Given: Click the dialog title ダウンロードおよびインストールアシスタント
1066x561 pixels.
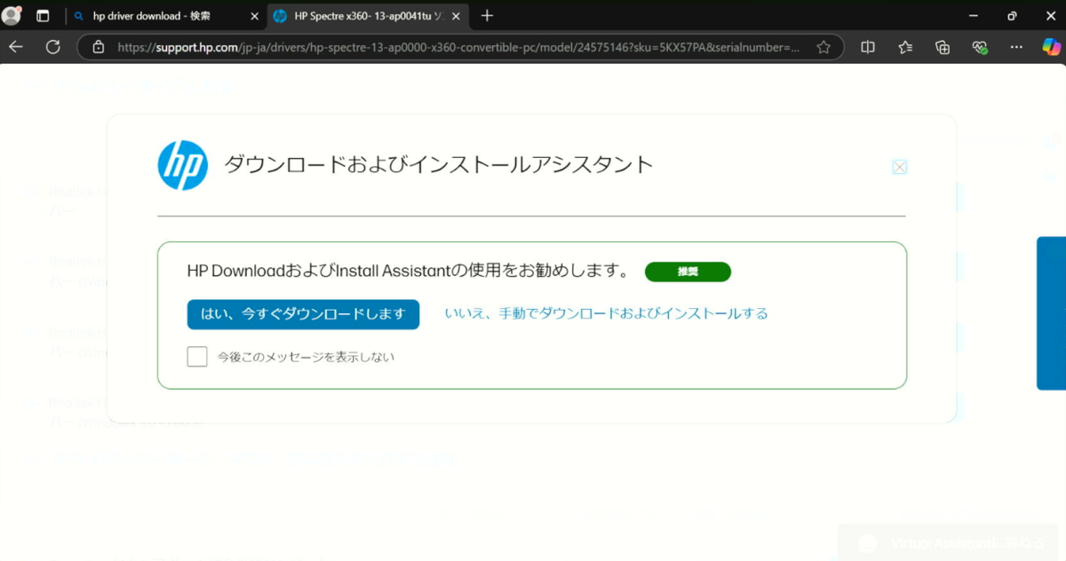Looking at the screenshot, I should [x=439, y=164].
